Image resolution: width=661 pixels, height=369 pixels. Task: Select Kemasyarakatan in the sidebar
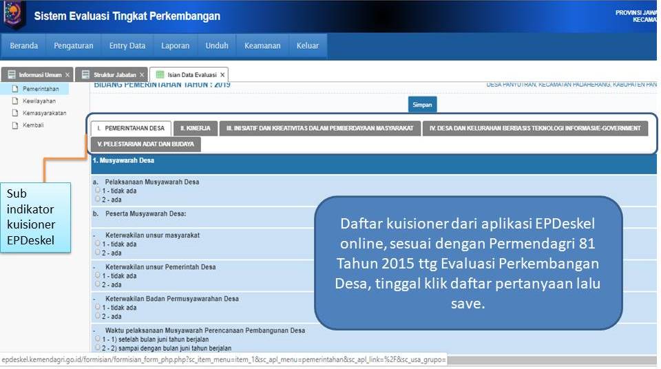coord(44,113)
